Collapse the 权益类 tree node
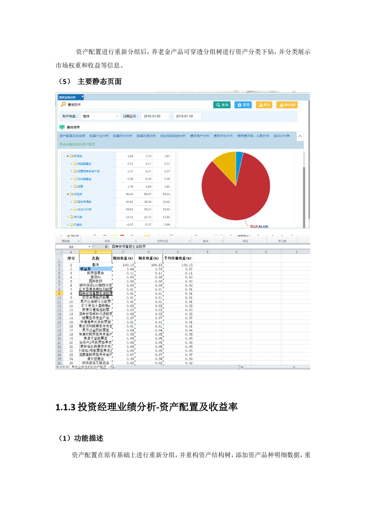This screenshot has width=366, height=519. click(x=68, y=156)
